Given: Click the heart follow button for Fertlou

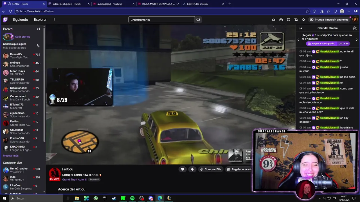Looking at the screenshot, I should 183,169.
